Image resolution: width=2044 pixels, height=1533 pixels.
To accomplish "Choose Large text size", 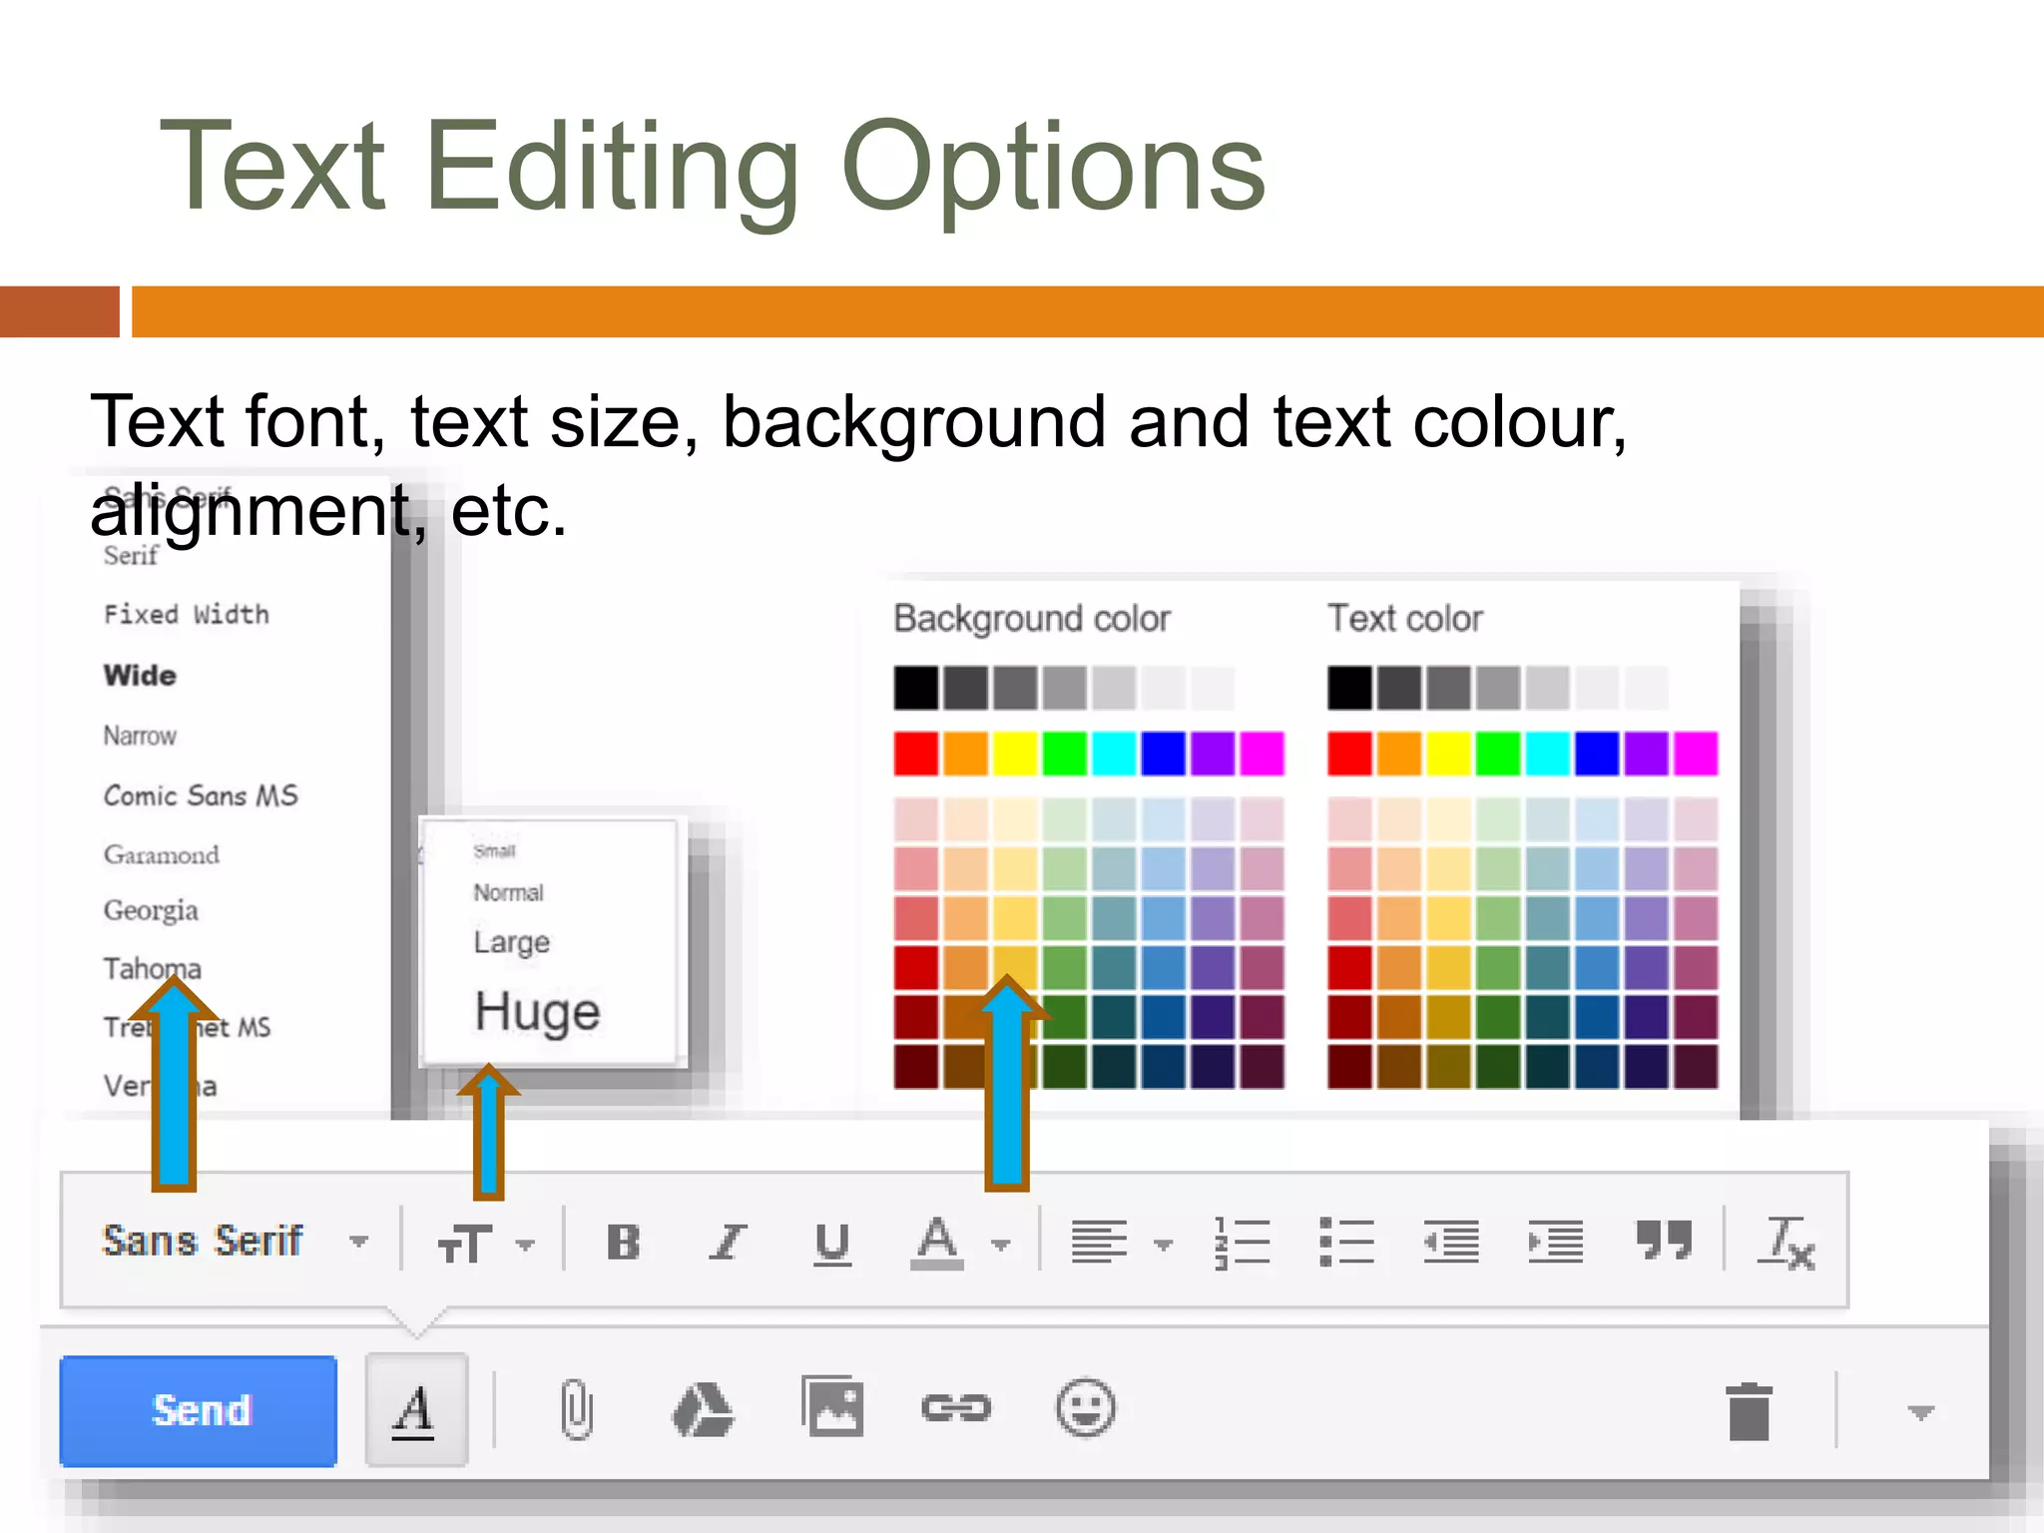I will (511, 942).
